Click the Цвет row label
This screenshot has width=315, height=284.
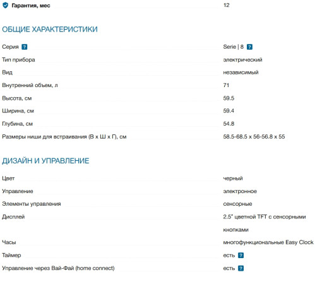click(x=8, y=179)
